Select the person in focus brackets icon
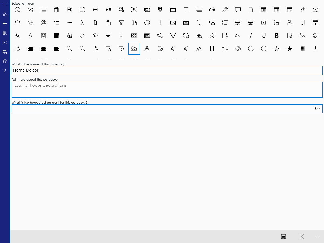324x243 pixels. [134, 10]
